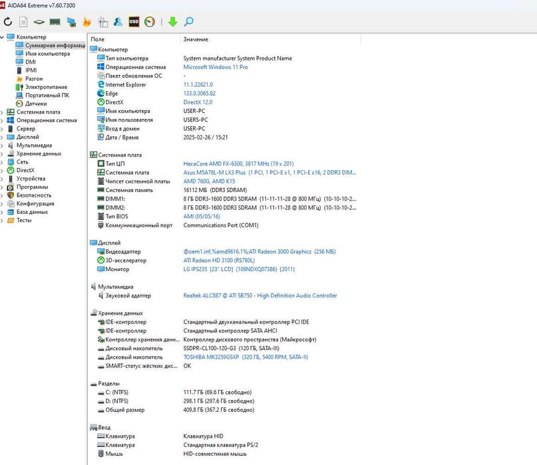Click the Refresh toolbar icon
The image size is (537, 465).
[x=7, y=22]
